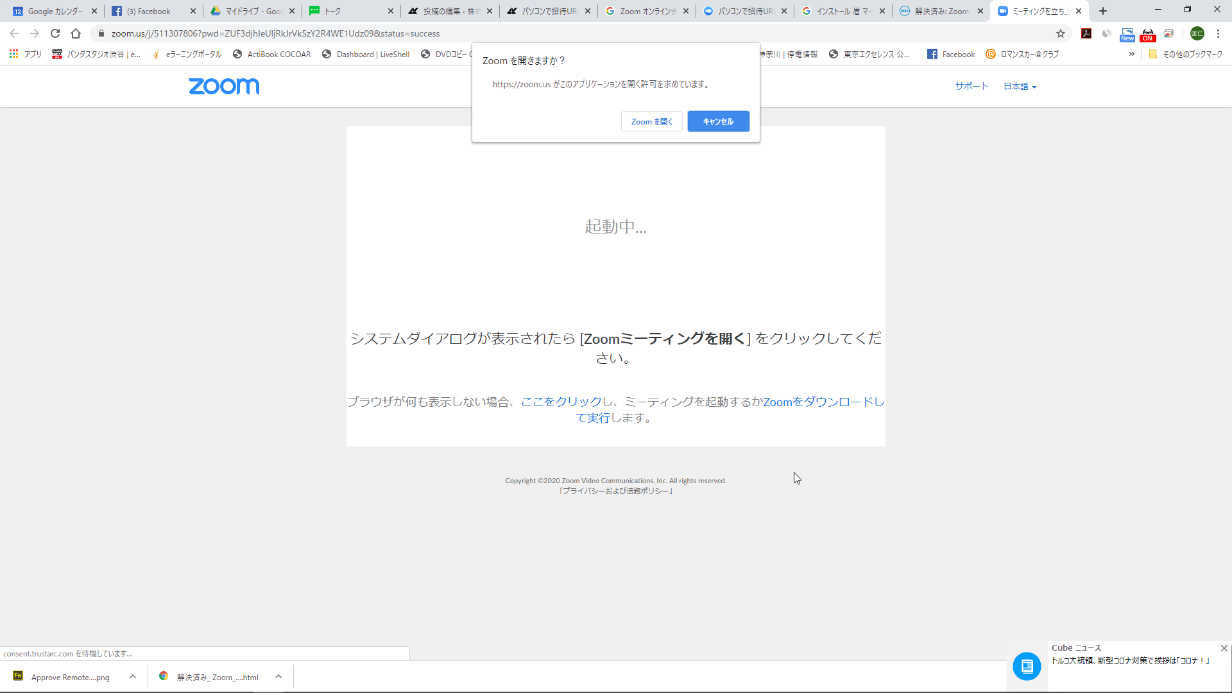Open the サポート link in the header
1232x693 pixels.
click(971, 86)
